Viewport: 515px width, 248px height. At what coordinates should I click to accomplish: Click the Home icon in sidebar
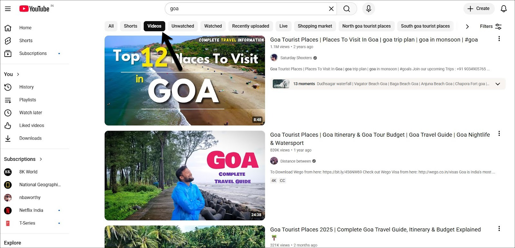[x=8, y=28]
